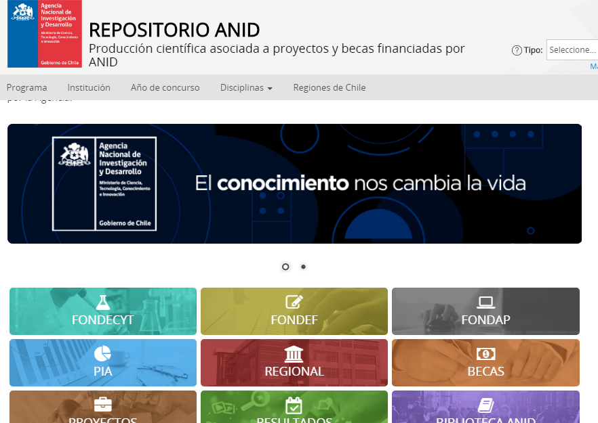Open the Tipo "Seleccione..." dropdown
598x423 pixels.
pos(572,50)
